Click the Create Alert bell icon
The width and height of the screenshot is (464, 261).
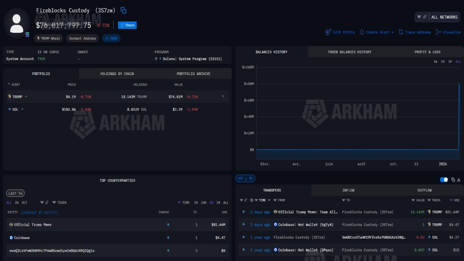pyautogui.click(x=362, y=32)
